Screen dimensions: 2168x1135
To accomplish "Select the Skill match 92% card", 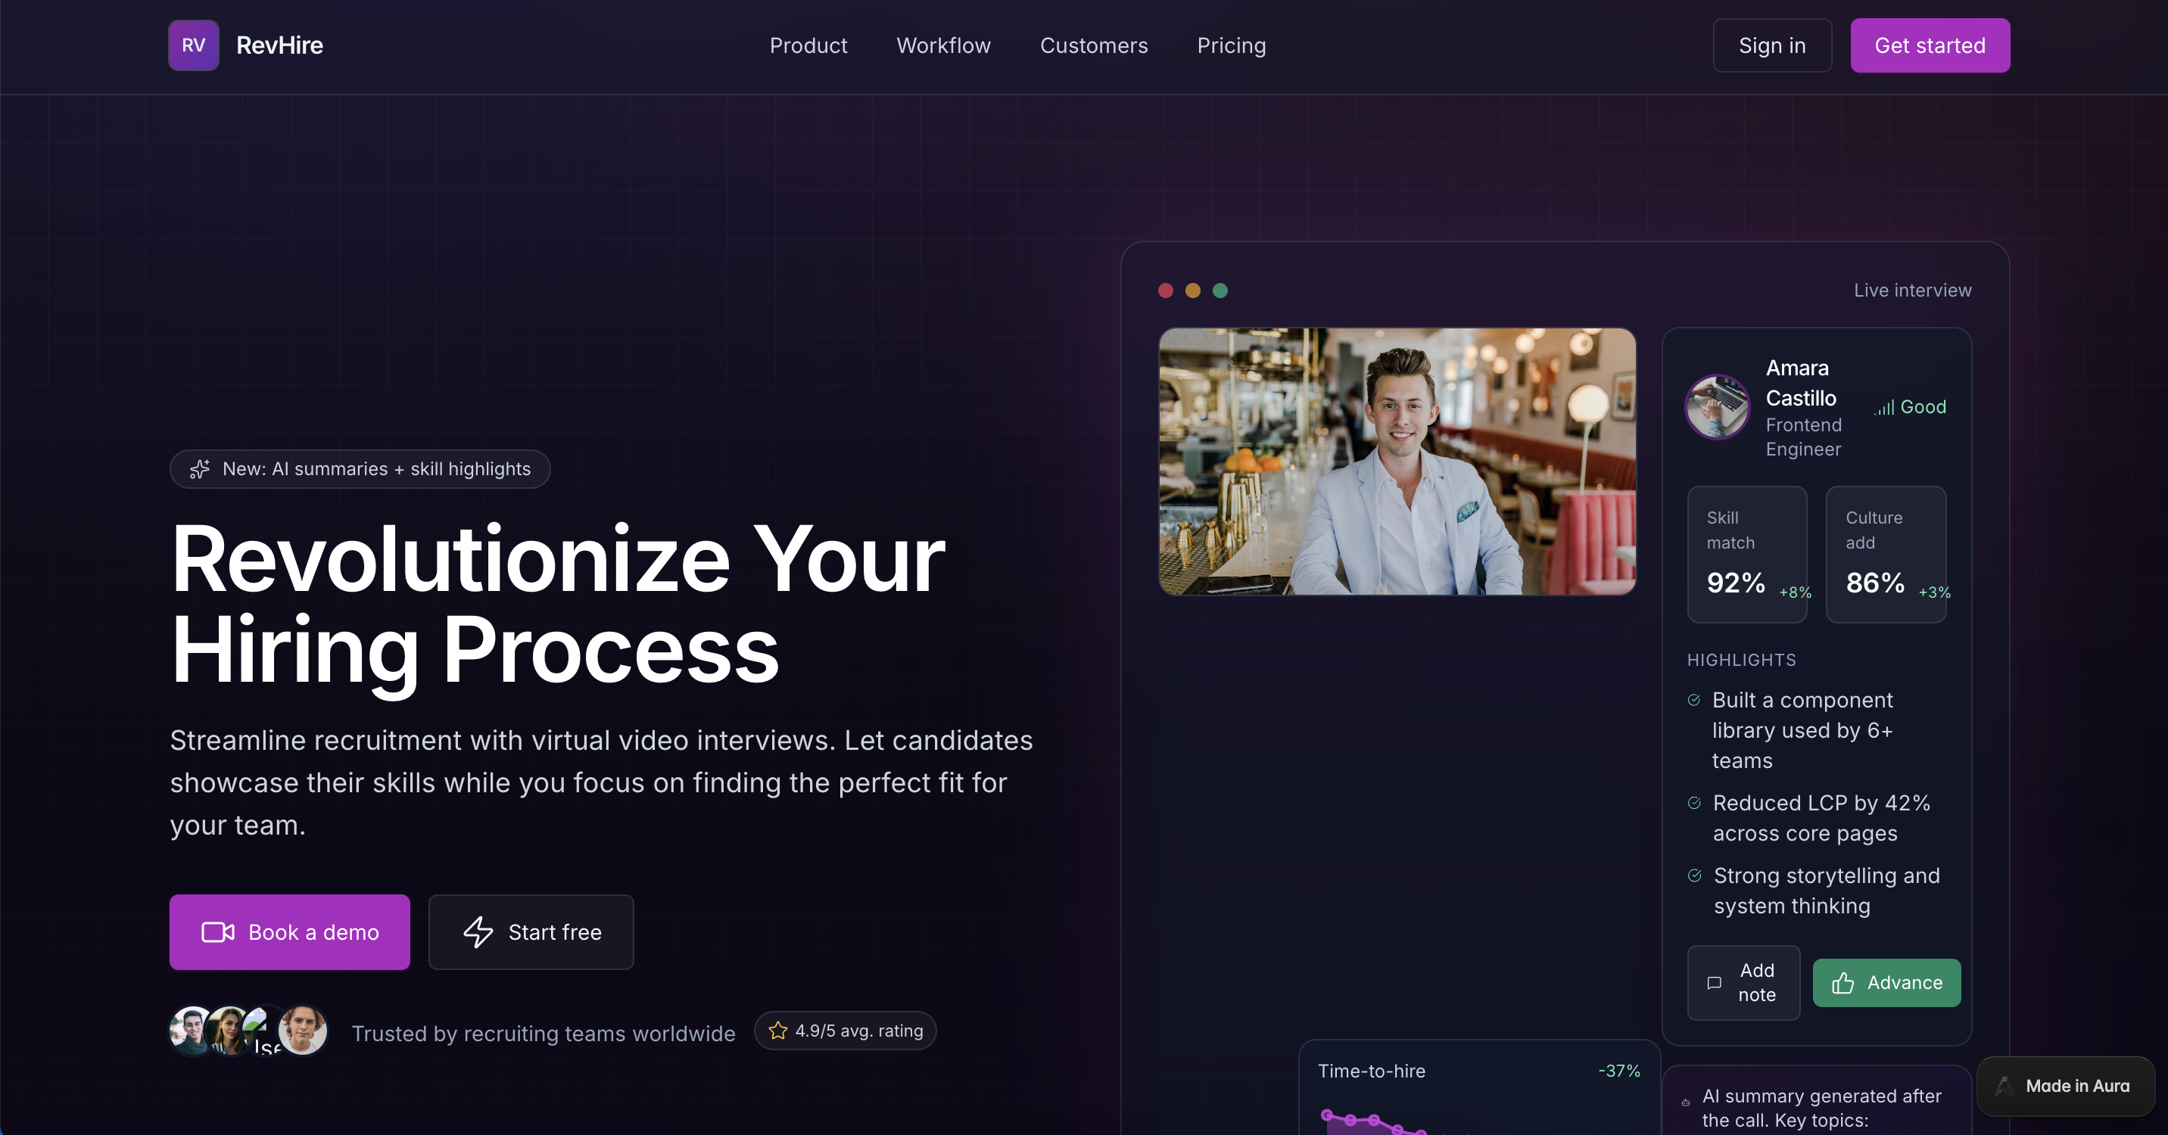I will (1747, 555).
